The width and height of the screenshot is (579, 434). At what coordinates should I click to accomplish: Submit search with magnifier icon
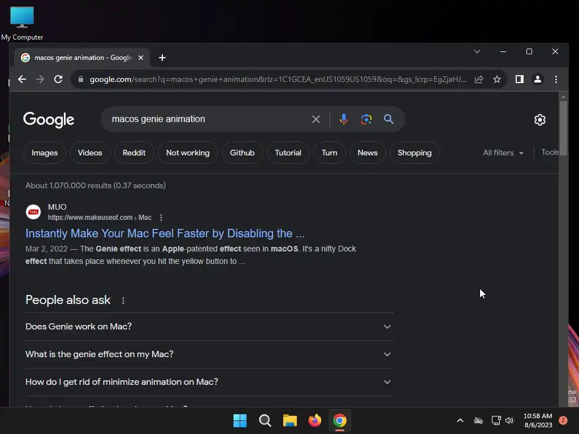pos(388,119)
